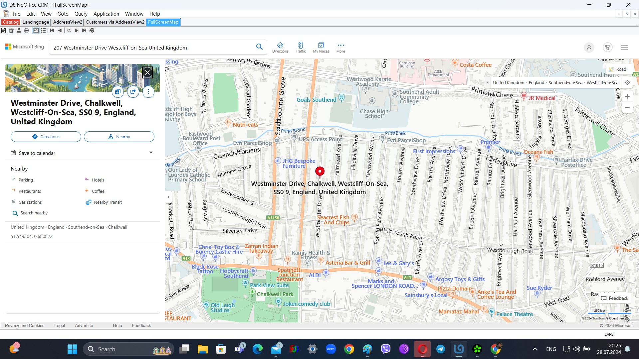
Task: Open the card's three-dot options menu
Action: 148,92
